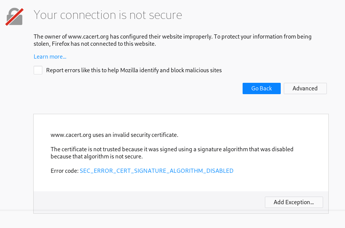Click the words 'malicious sites' in the checkbox label
The height and width of the screenshot is (228, 345).
(x=203, y=70)
